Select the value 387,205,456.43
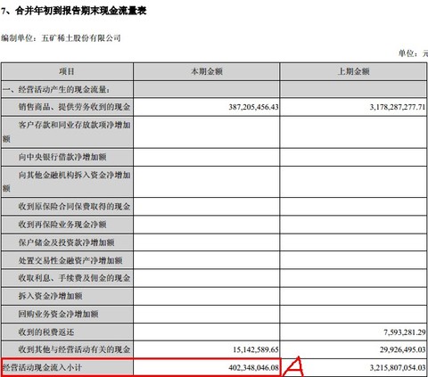This screenshot has width=428, height=377. point(253,107)
